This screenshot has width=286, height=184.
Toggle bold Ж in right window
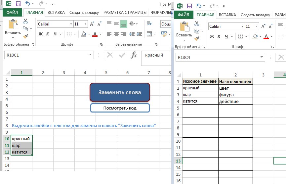tap(212, 36)
